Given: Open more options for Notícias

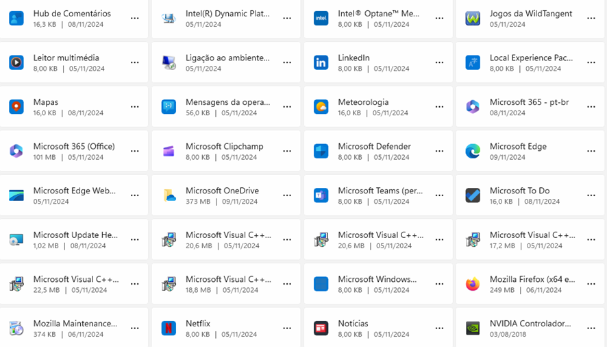Looking at the screenshot, I should tap(439, 328).
